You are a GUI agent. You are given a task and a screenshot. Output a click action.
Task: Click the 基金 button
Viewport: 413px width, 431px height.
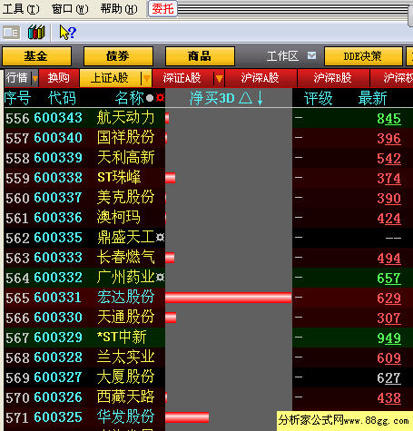click(x=36, y=56)
